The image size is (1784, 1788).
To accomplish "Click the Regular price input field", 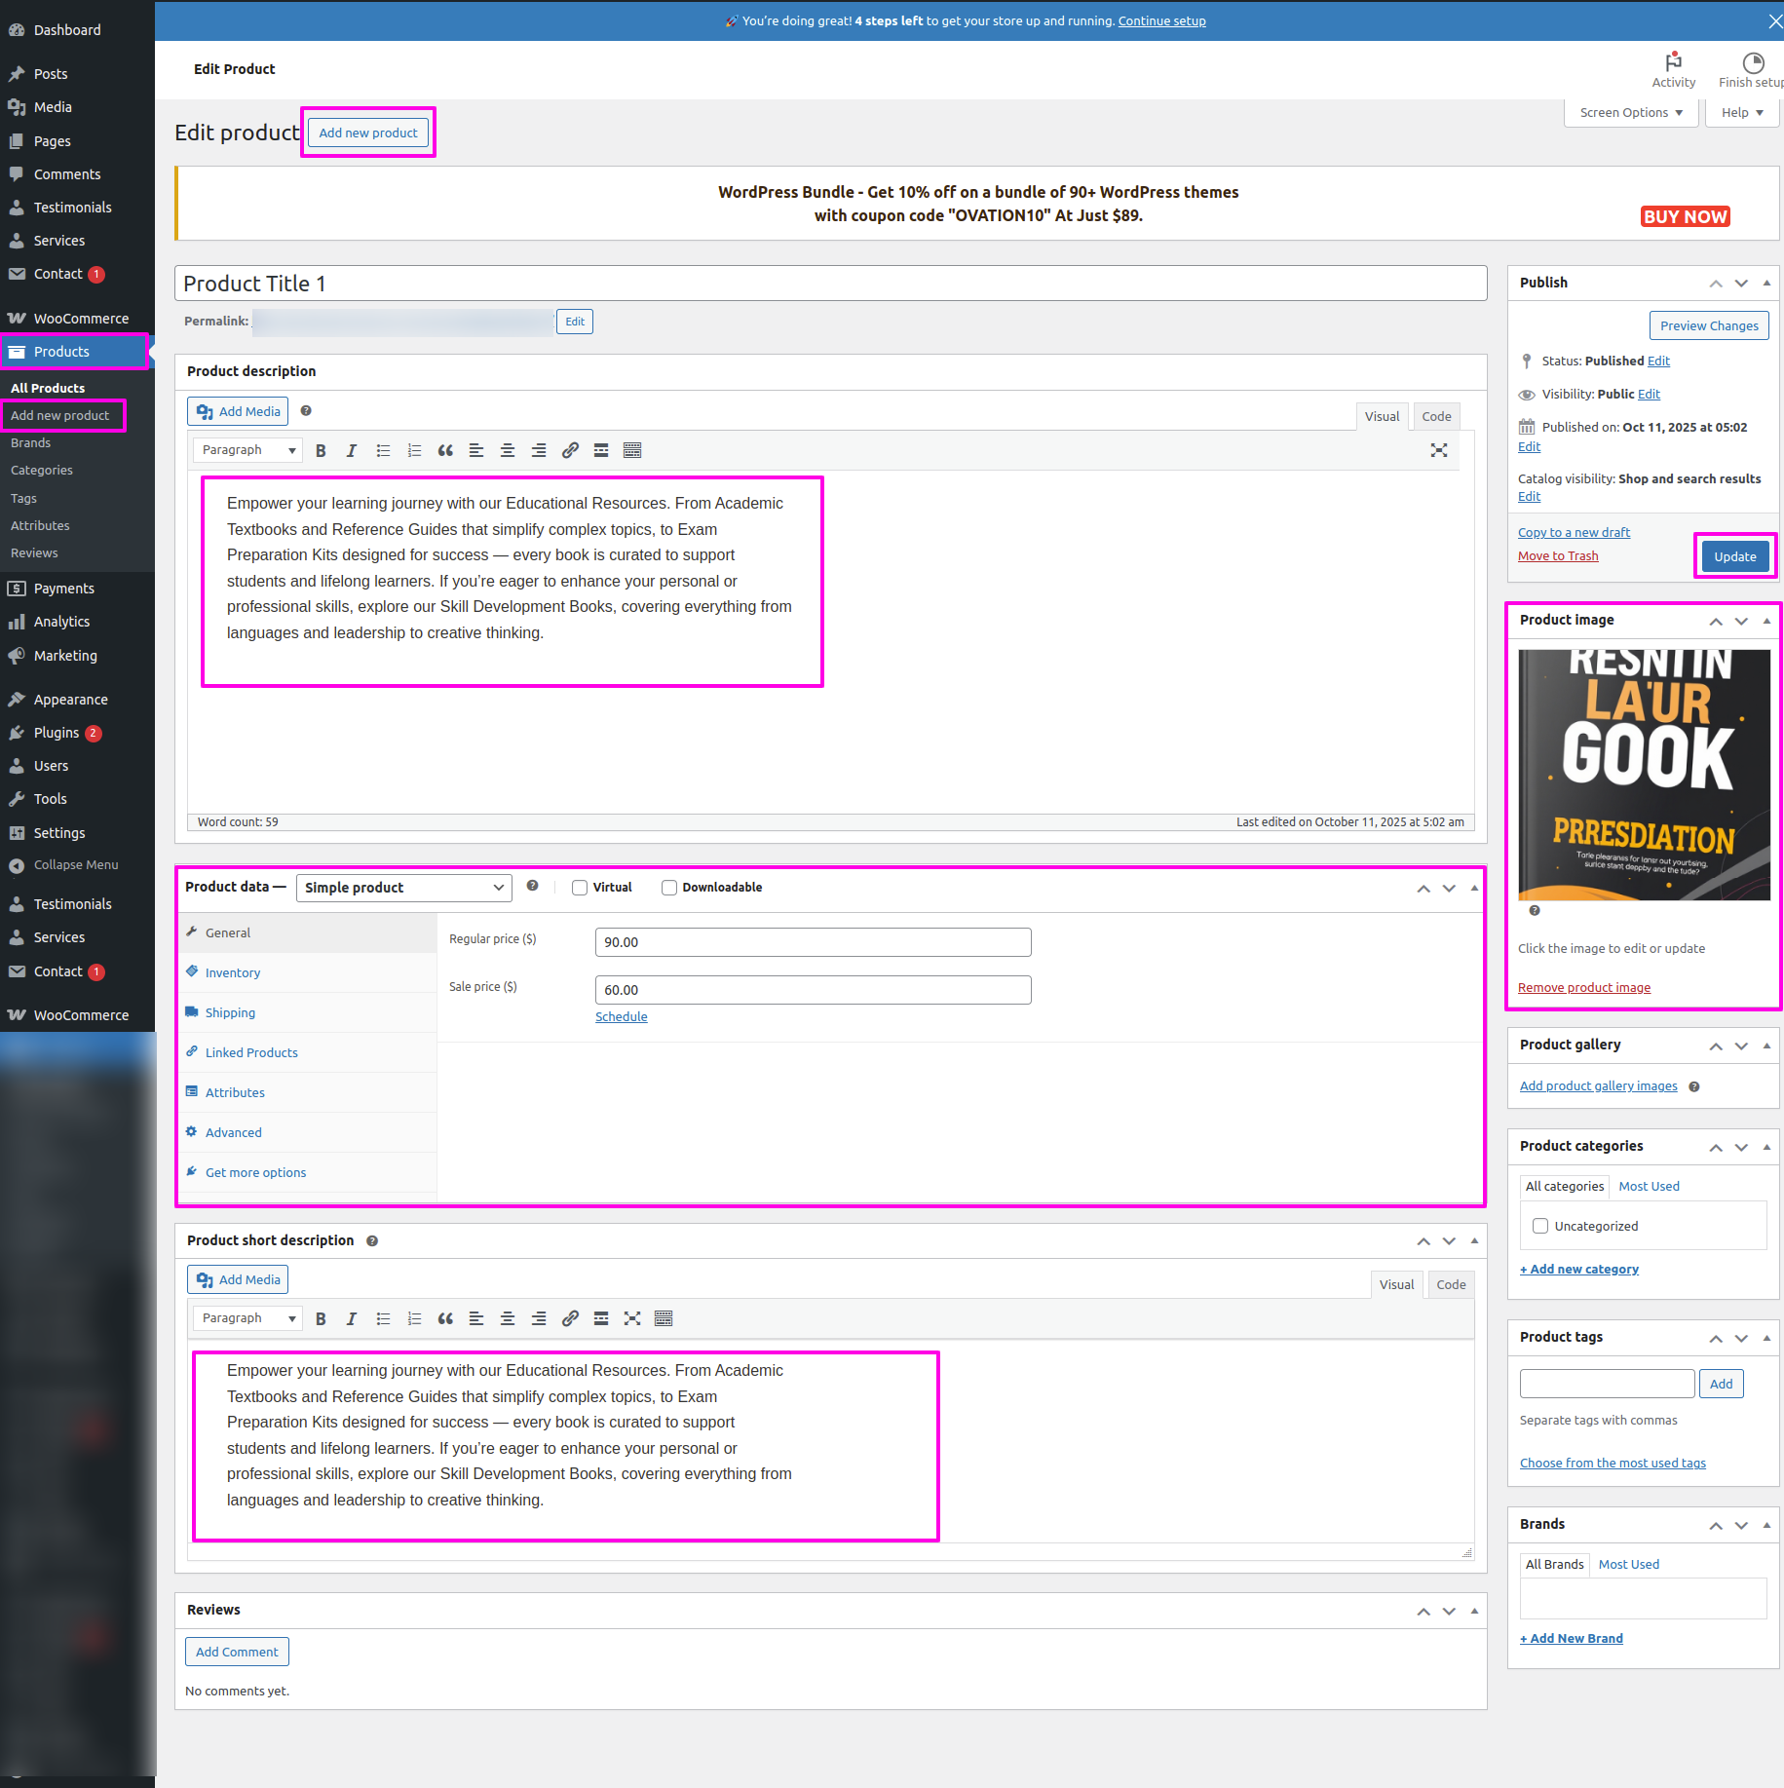I will (x=813, y=942).
